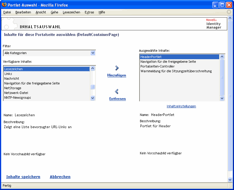
Task: Click the Firefox logo in title bar
Action: pos(4,5)
